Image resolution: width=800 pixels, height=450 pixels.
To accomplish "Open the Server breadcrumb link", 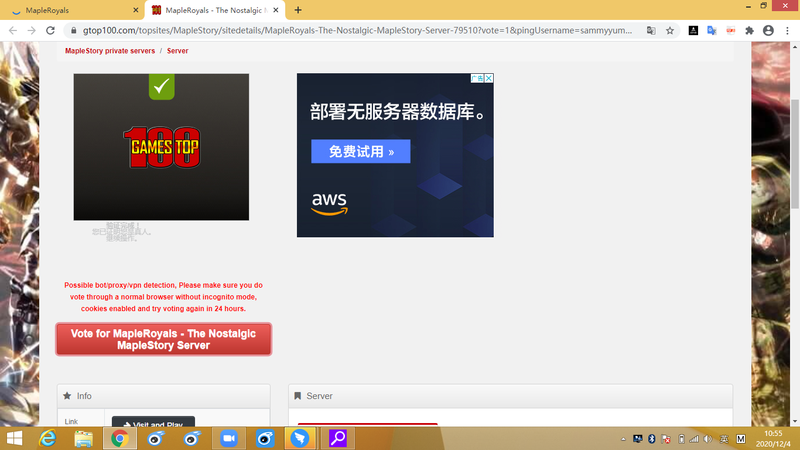I will point(177,51).
